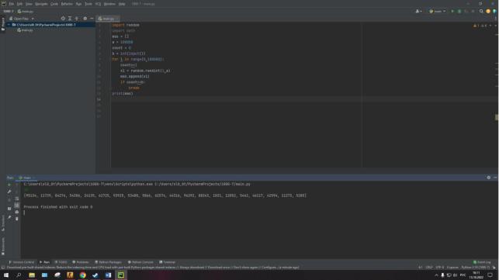Switch to the main.py editor tab

coord(108,19)
